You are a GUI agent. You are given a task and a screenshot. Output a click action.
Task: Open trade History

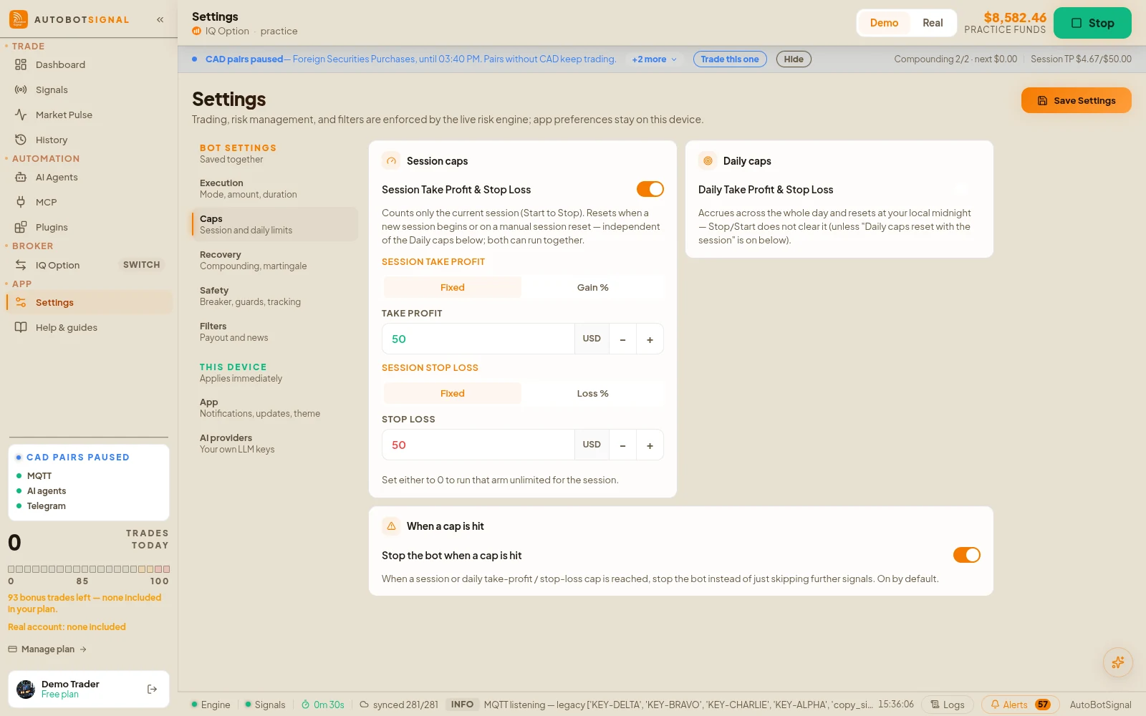point(89,140)
